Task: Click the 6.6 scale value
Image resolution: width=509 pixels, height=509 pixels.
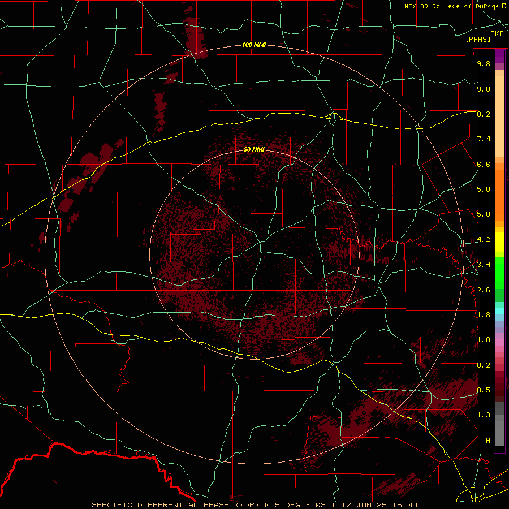Action: pyautogui.click(x=484, y=164)
